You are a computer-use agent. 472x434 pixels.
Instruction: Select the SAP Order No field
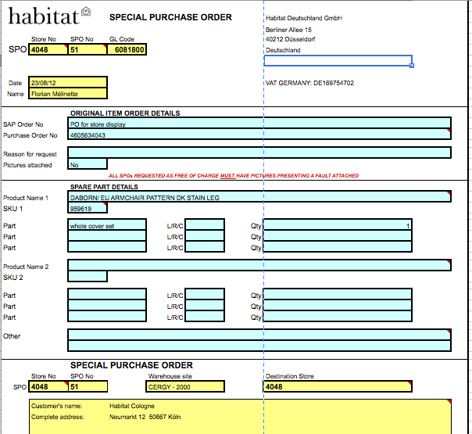[259, 124]
